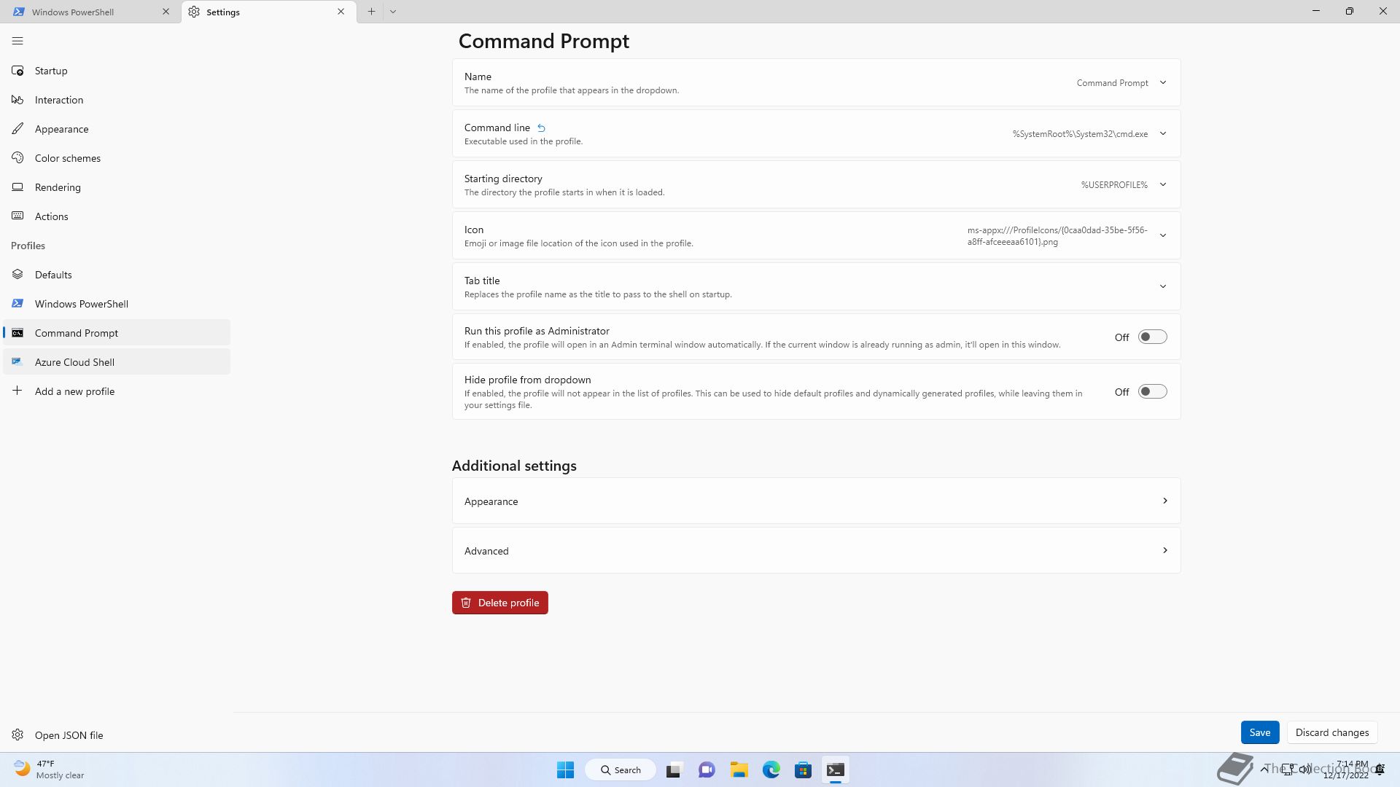
Task: Open Windows Start menu
Action: [x=565, y=770]
